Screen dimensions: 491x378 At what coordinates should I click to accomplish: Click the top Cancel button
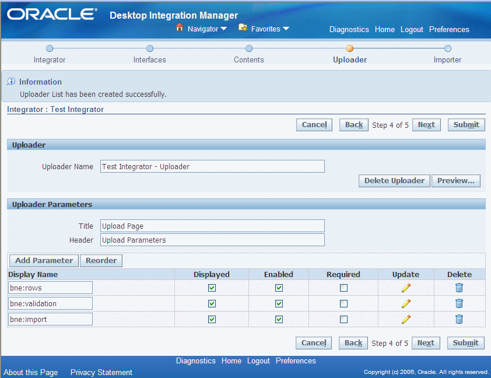[314, 125]
